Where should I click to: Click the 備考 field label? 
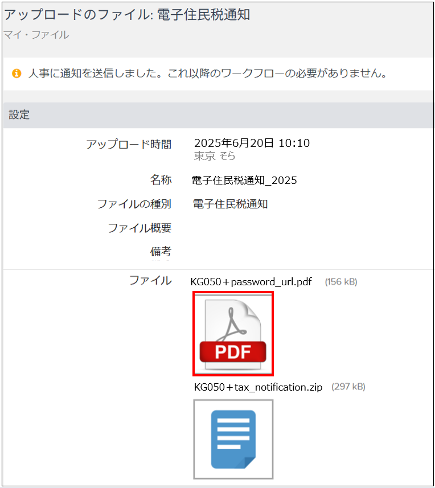[x=161, y=252]
